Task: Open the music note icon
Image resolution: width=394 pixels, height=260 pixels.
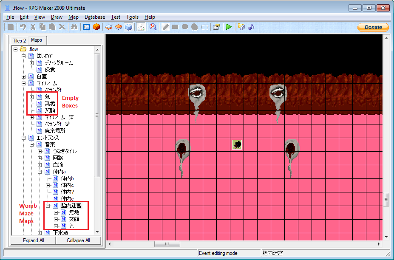Action: (x=251, y=27)
